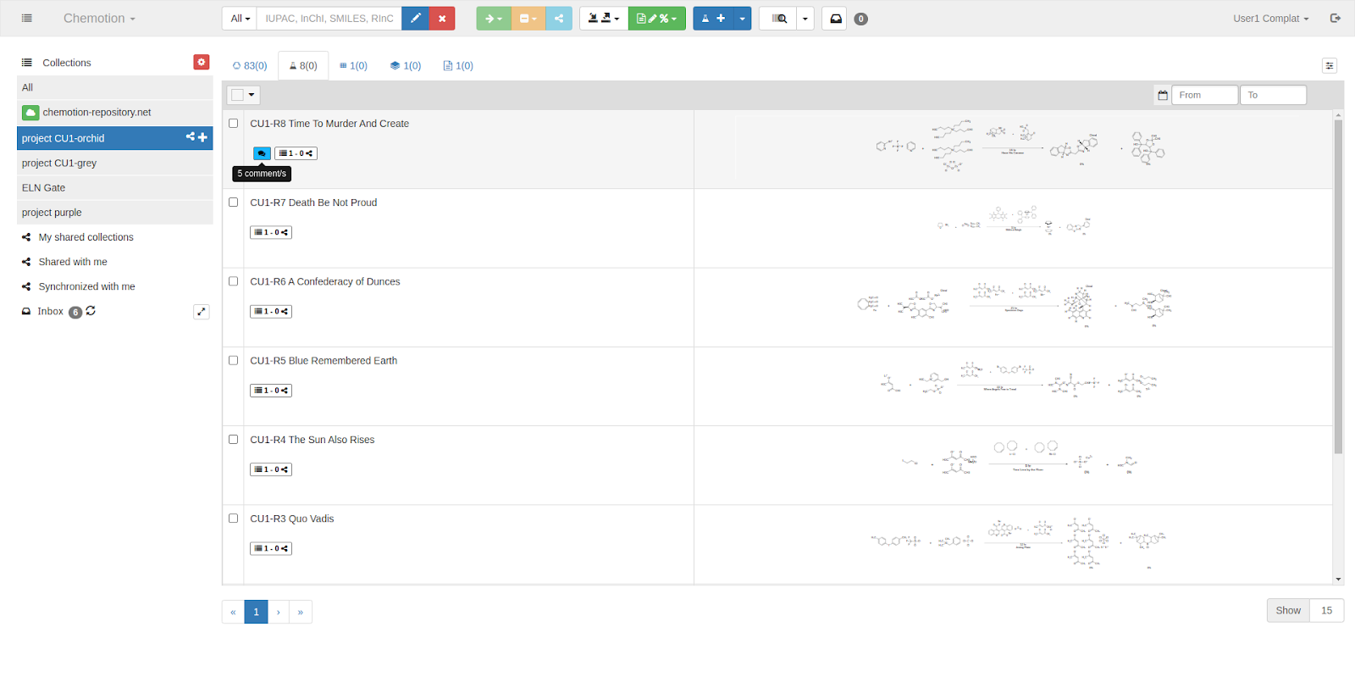Check the box for CU1-R7 Death Be Not Proud
This screenshot has height=688, width=1355.
click(234, 203)
